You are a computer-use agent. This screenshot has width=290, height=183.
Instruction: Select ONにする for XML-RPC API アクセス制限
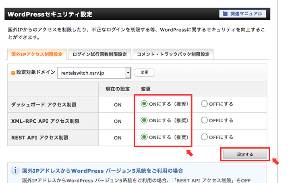point(144,120)
